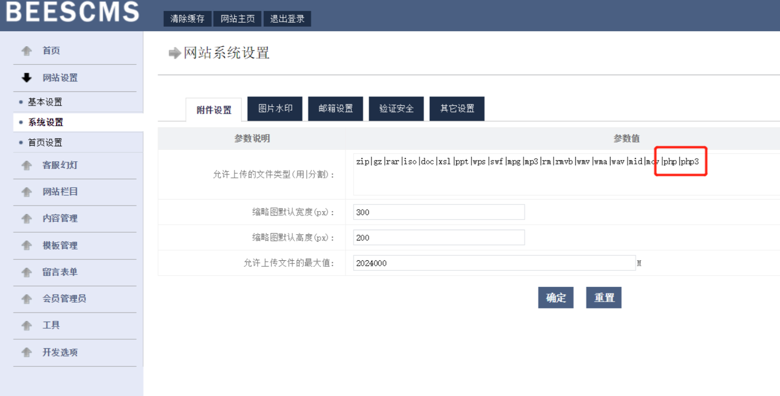This screenshot has width=780, height=396.
Task: Click the thumbnail width input showing 300
Action: (x=438, y=212)
